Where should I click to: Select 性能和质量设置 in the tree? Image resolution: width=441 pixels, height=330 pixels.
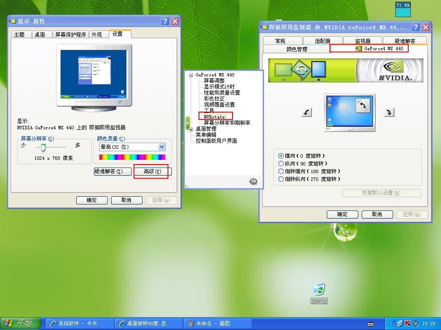[x=222, y=93]
